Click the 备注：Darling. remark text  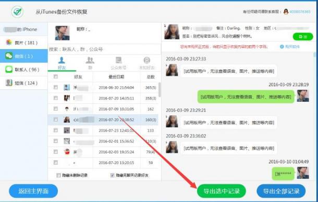click(x=228, y=28)
